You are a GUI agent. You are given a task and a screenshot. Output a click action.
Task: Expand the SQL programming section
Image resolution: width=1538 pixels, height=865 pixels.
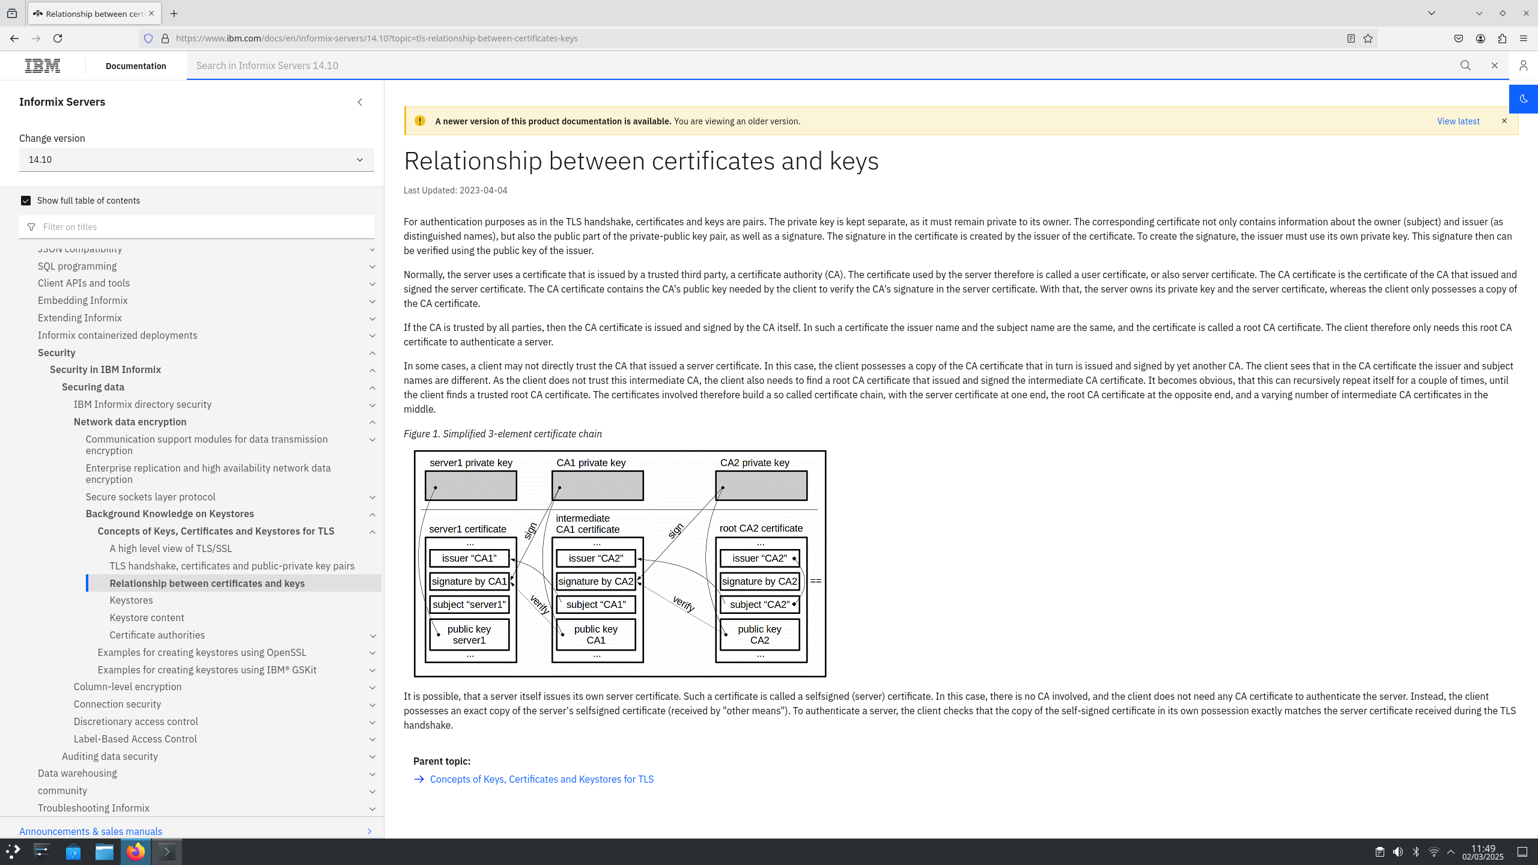372,267
